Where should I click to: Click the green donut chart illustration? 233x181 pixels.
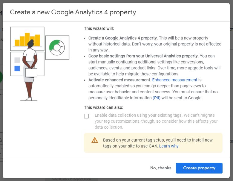click(x=57, y=47)
